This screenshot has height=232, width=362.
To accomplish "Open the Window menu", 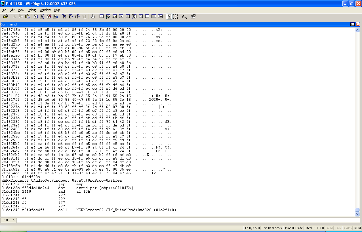I will click(x=45, y=10).
